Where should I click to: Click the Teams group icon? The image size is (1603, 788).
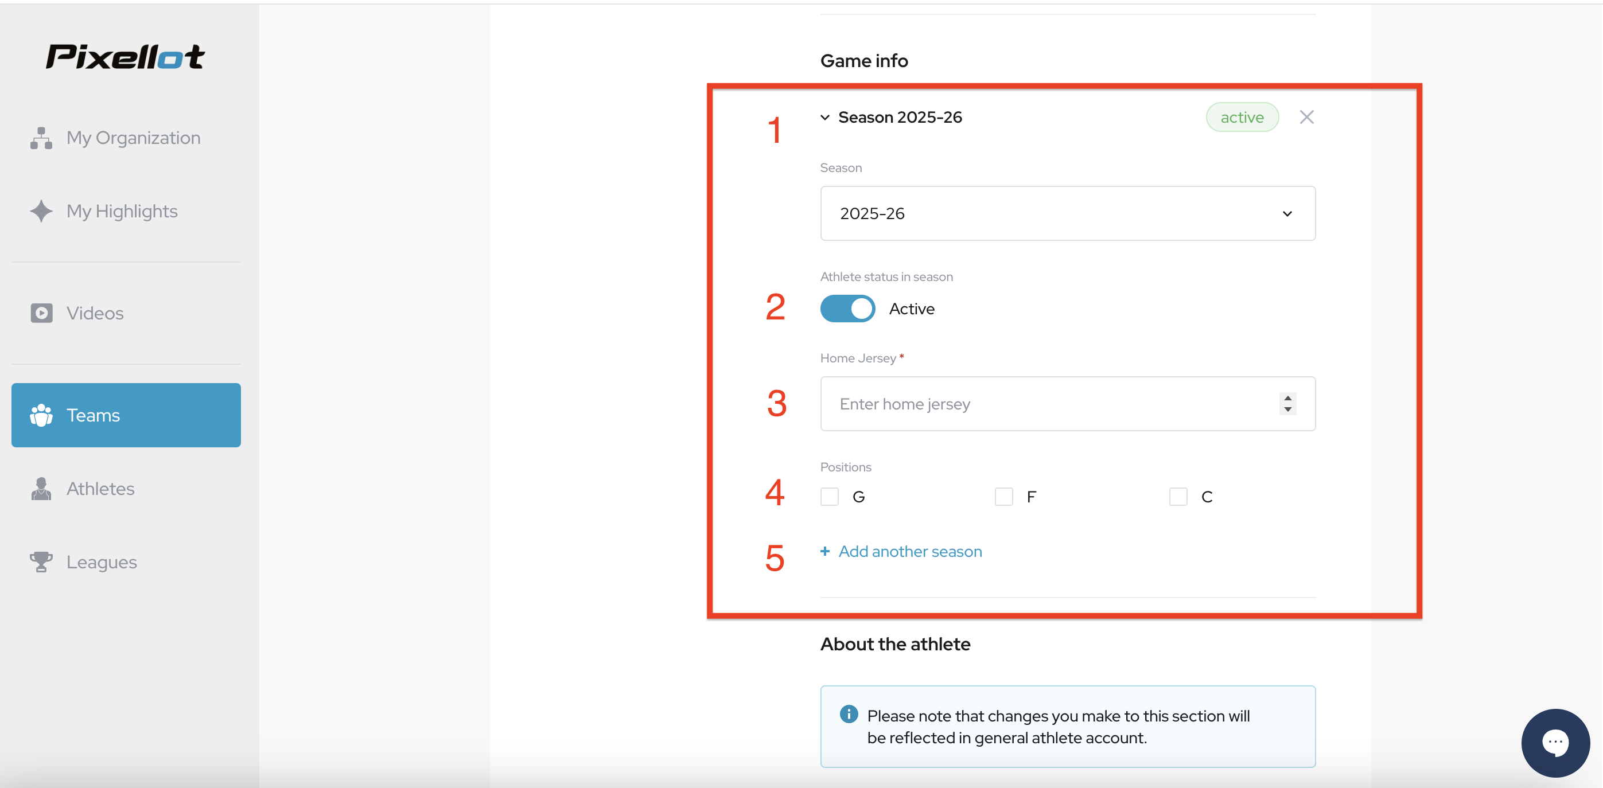(41, 415)
